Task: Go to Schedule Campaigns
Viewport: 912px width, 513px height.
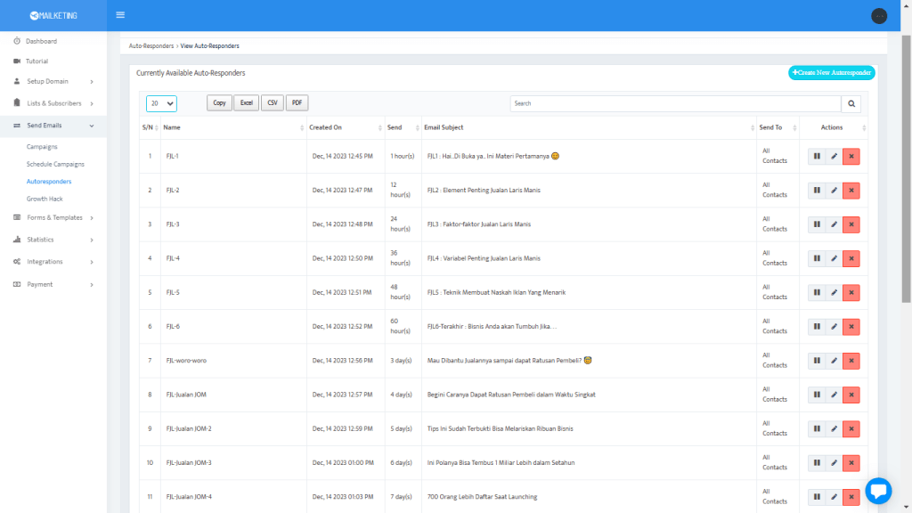Action: 55,164
